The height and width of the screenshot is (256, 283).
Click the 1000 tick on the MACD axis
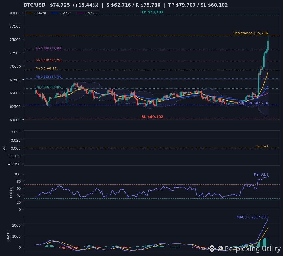(16, 236)
